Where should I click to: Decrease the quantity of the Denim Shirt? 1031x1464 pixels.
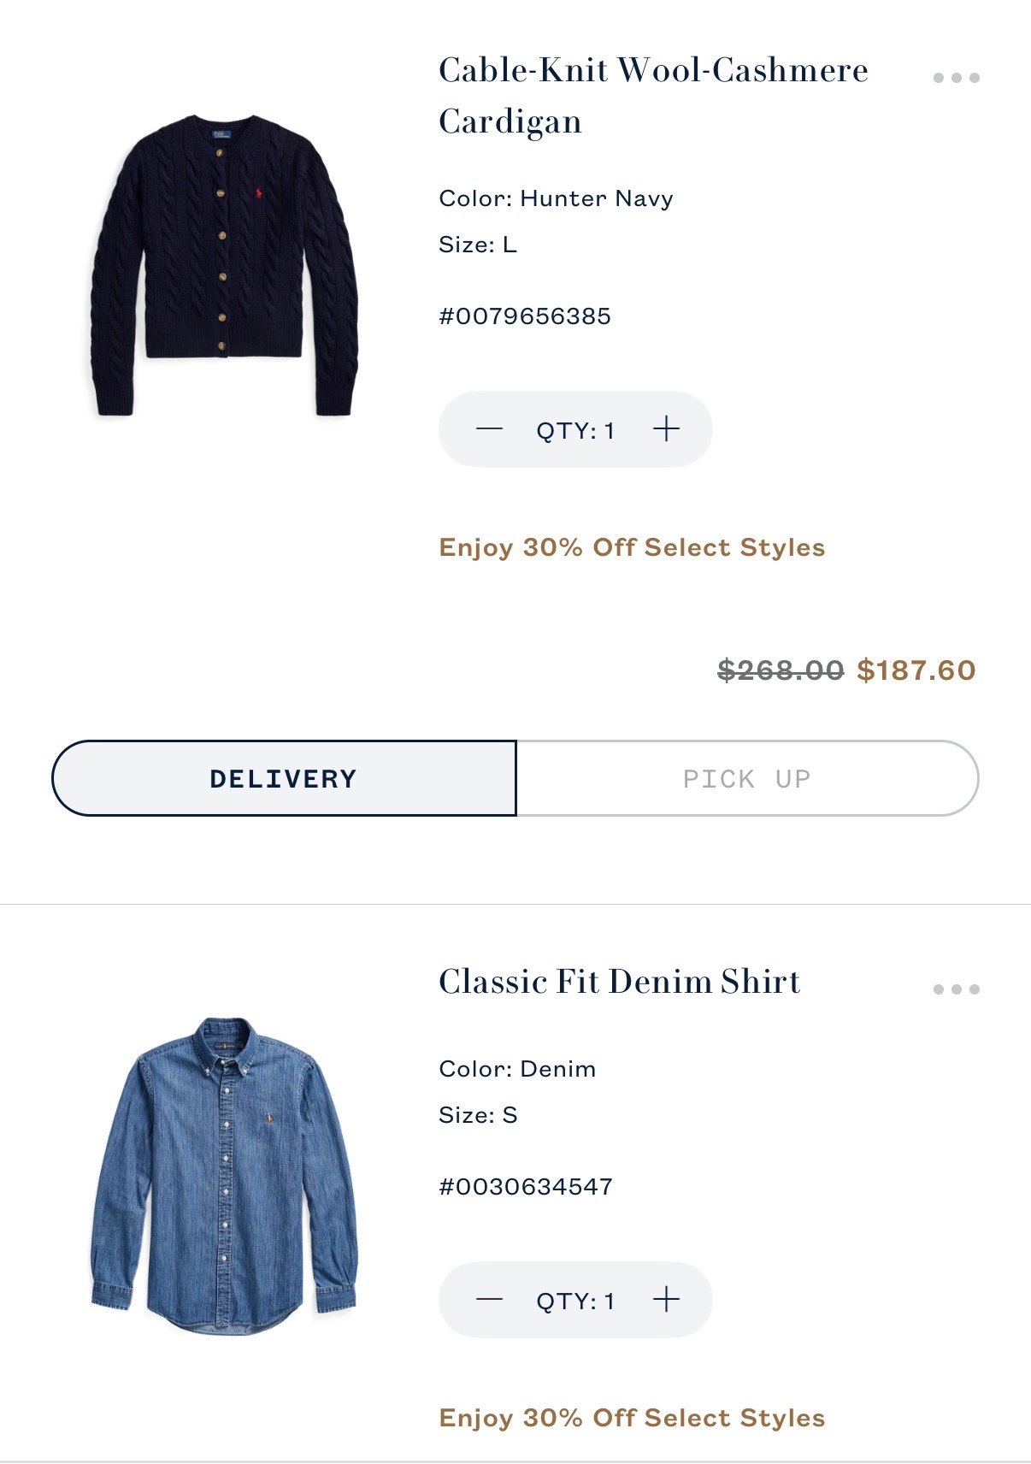489,1300
